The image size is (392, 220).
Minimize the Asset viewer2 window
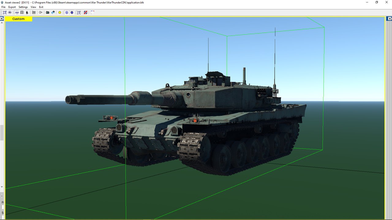(367, 2)
